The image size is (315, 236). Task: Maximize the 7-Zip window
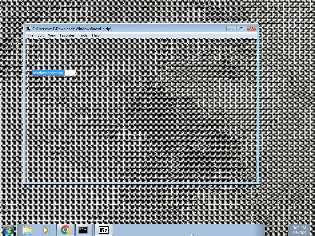click(241, 29)
